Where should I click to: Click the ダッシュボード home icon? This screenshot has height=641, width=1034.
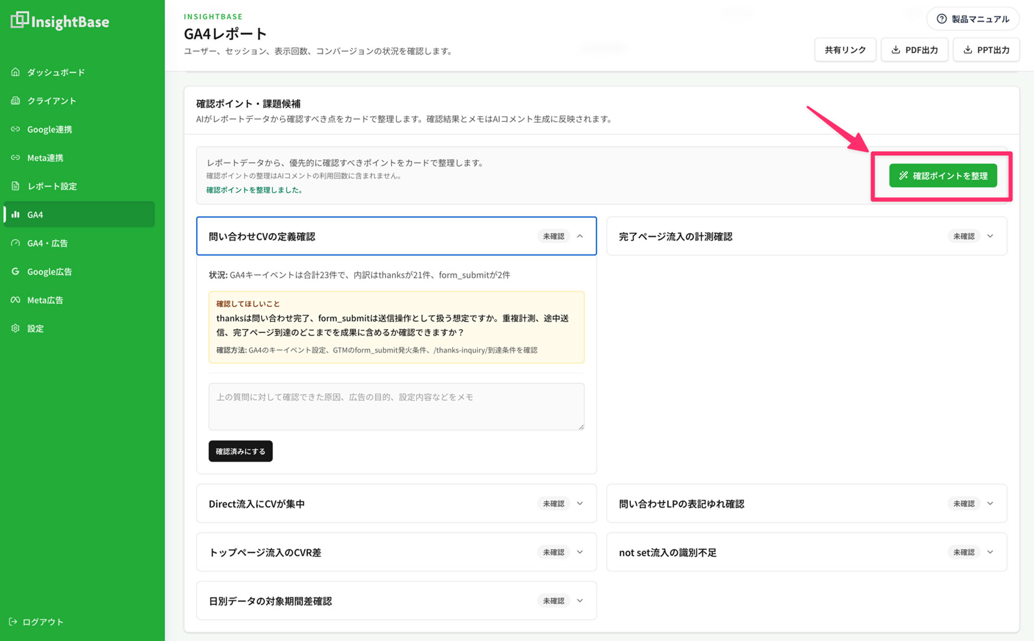pyautogui.click(x=15, y=72)
